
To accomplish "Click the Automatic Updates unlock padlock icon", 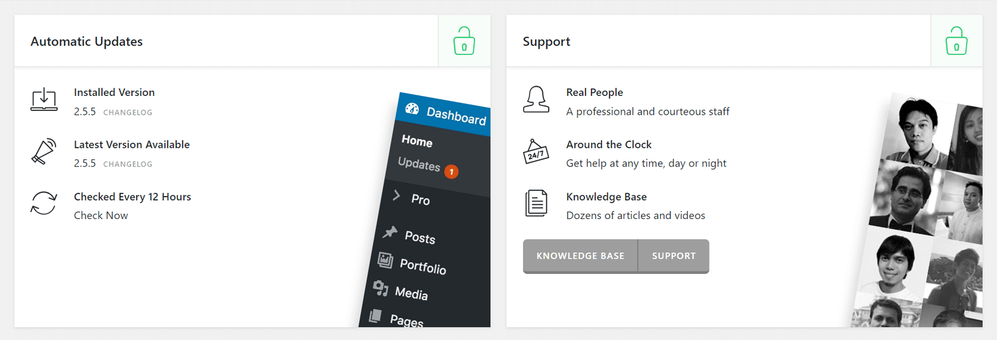I will coord(464,41).
